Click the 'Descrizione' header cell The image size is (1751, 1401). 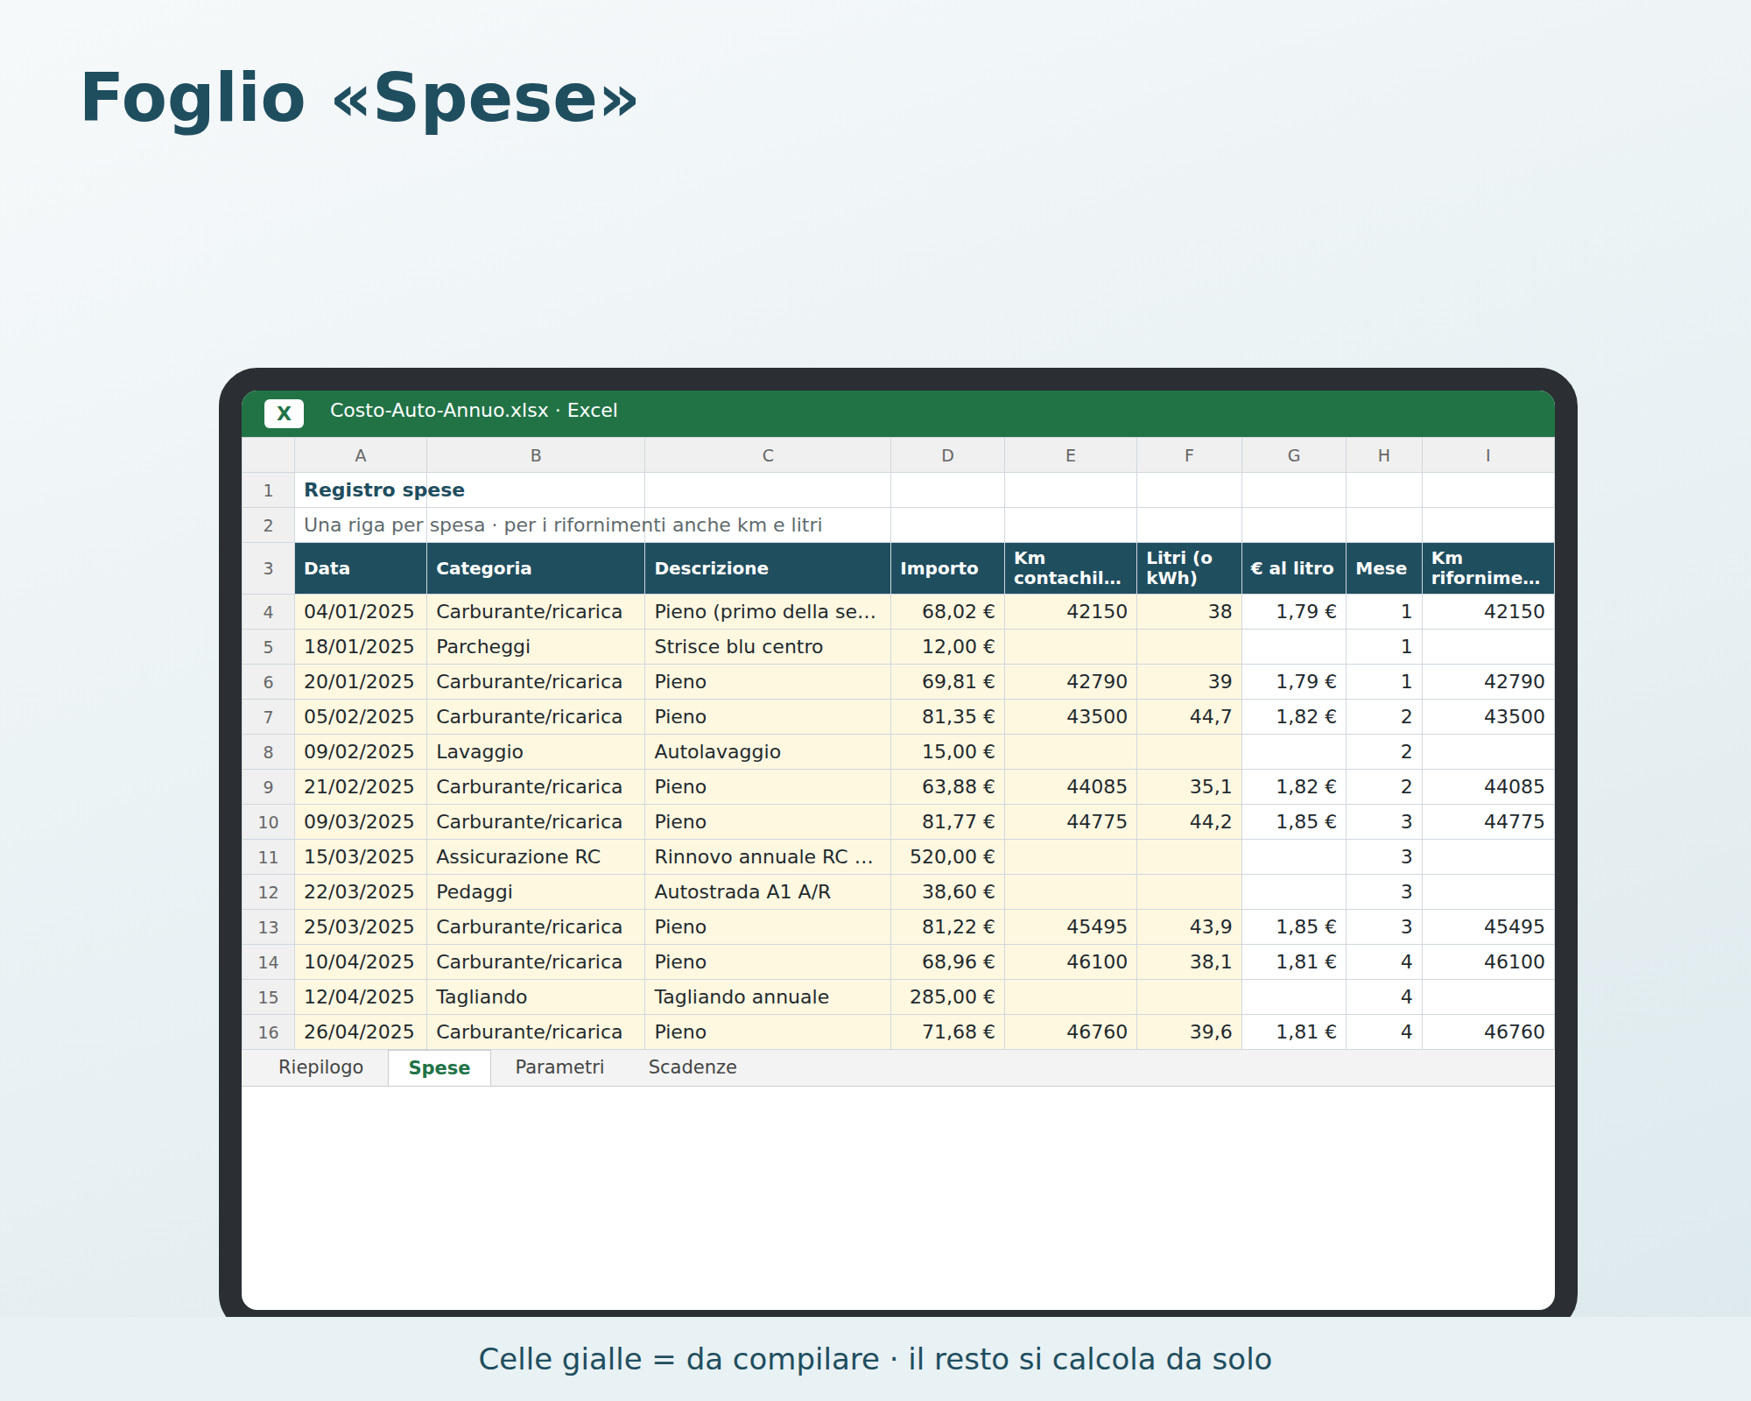pyautogui.click(x=768, y=568)
